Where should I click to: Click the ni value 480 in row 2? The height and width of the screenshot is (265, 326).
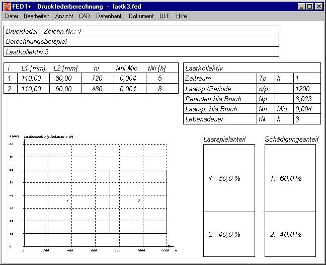click(97, 89)
